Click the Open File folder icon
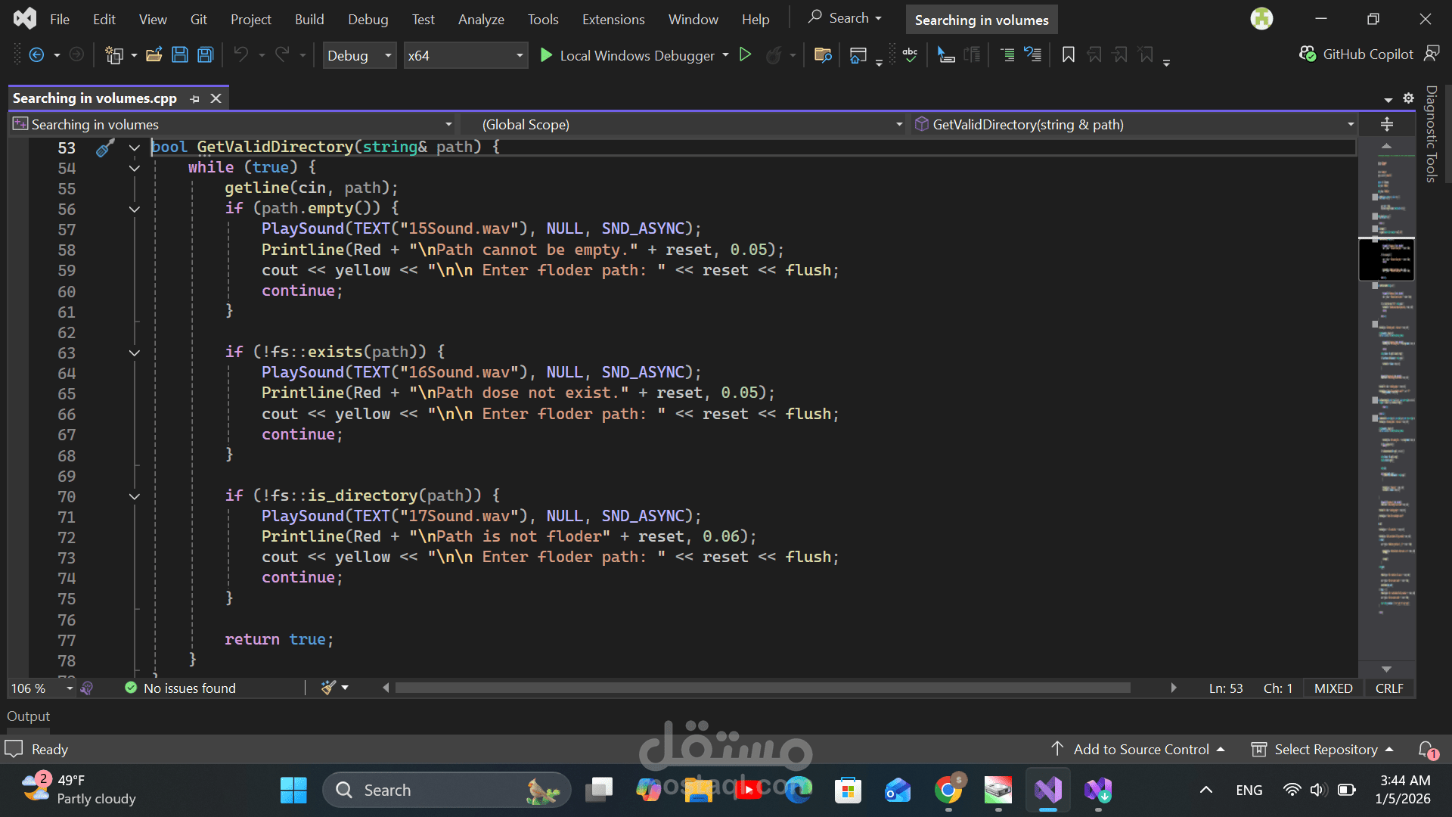The height and width of the screenshot is (817, 1452). click(154, 55)
